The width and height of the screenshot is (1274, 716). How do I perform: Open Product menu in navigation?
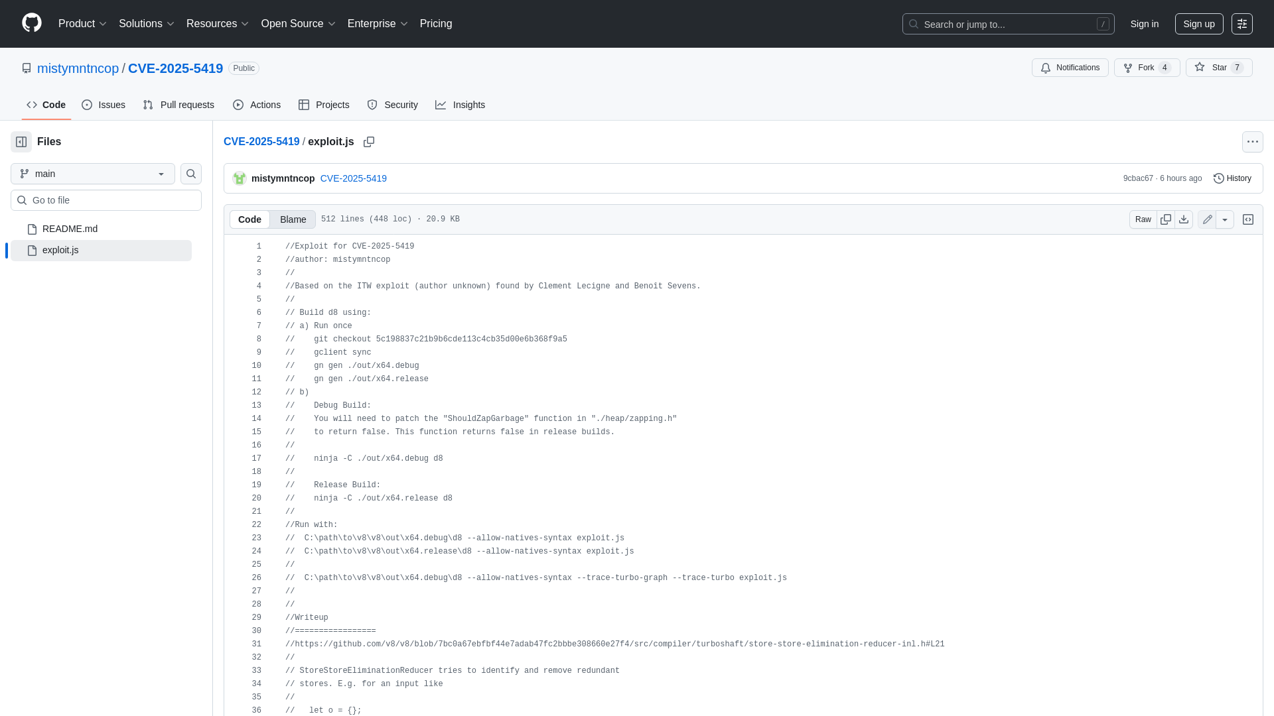click(82, 24)
